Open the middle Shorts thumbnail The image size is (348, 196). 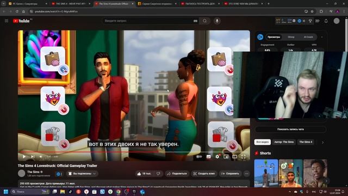[x=290, y=173]
